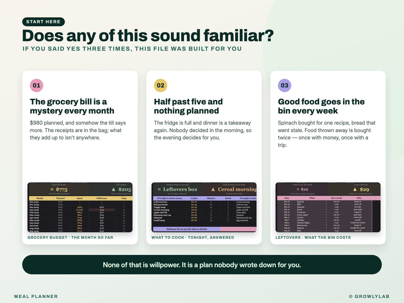Click paragraph starting 'The fridge is full'
Screen dimensions: 404x303
point(202,130)
